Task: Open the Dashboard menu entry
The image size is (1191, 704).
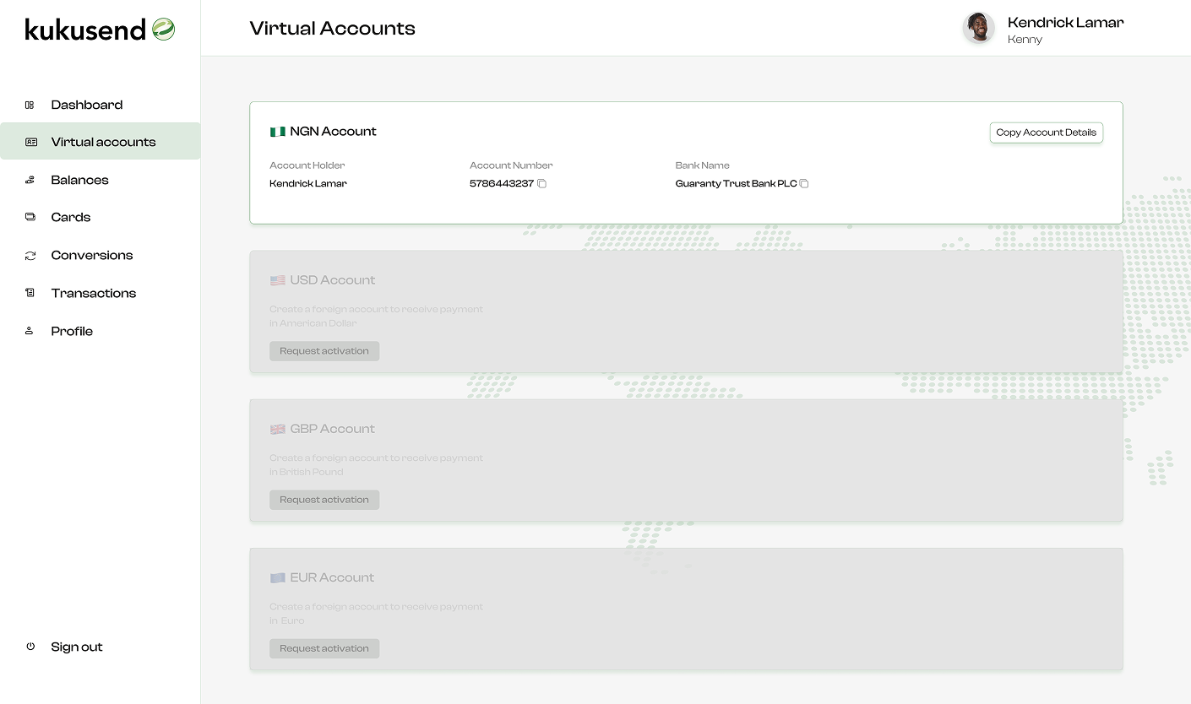Action: (84, 104)
